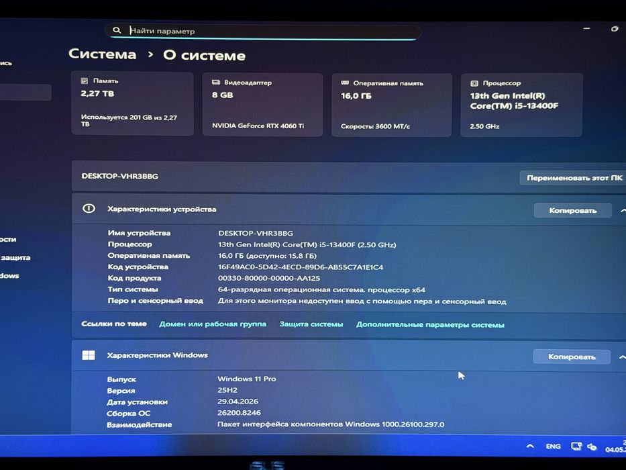Collapse the "Характеристики Windows" section

[622, 357]
